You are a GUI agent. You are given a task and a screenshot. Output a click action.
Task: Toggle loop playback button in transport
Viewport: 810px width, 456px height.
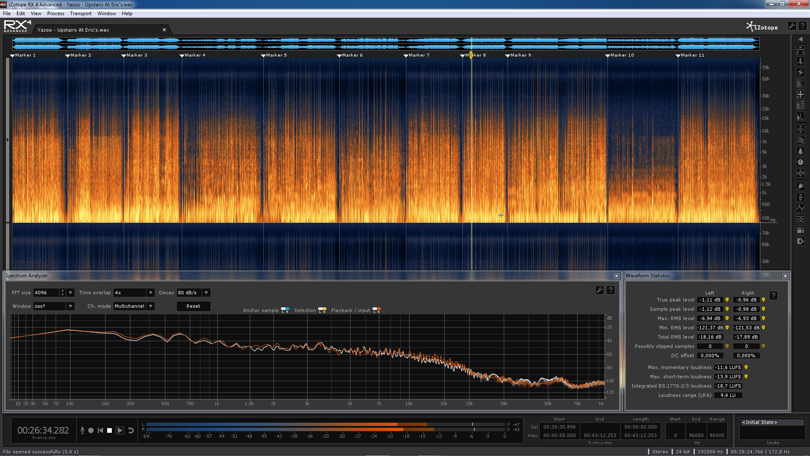pos(131,430)
